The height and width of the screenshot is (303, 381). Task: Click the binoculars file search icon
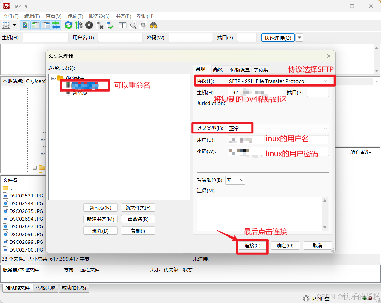pyautogui.click(x=153, y=25)
